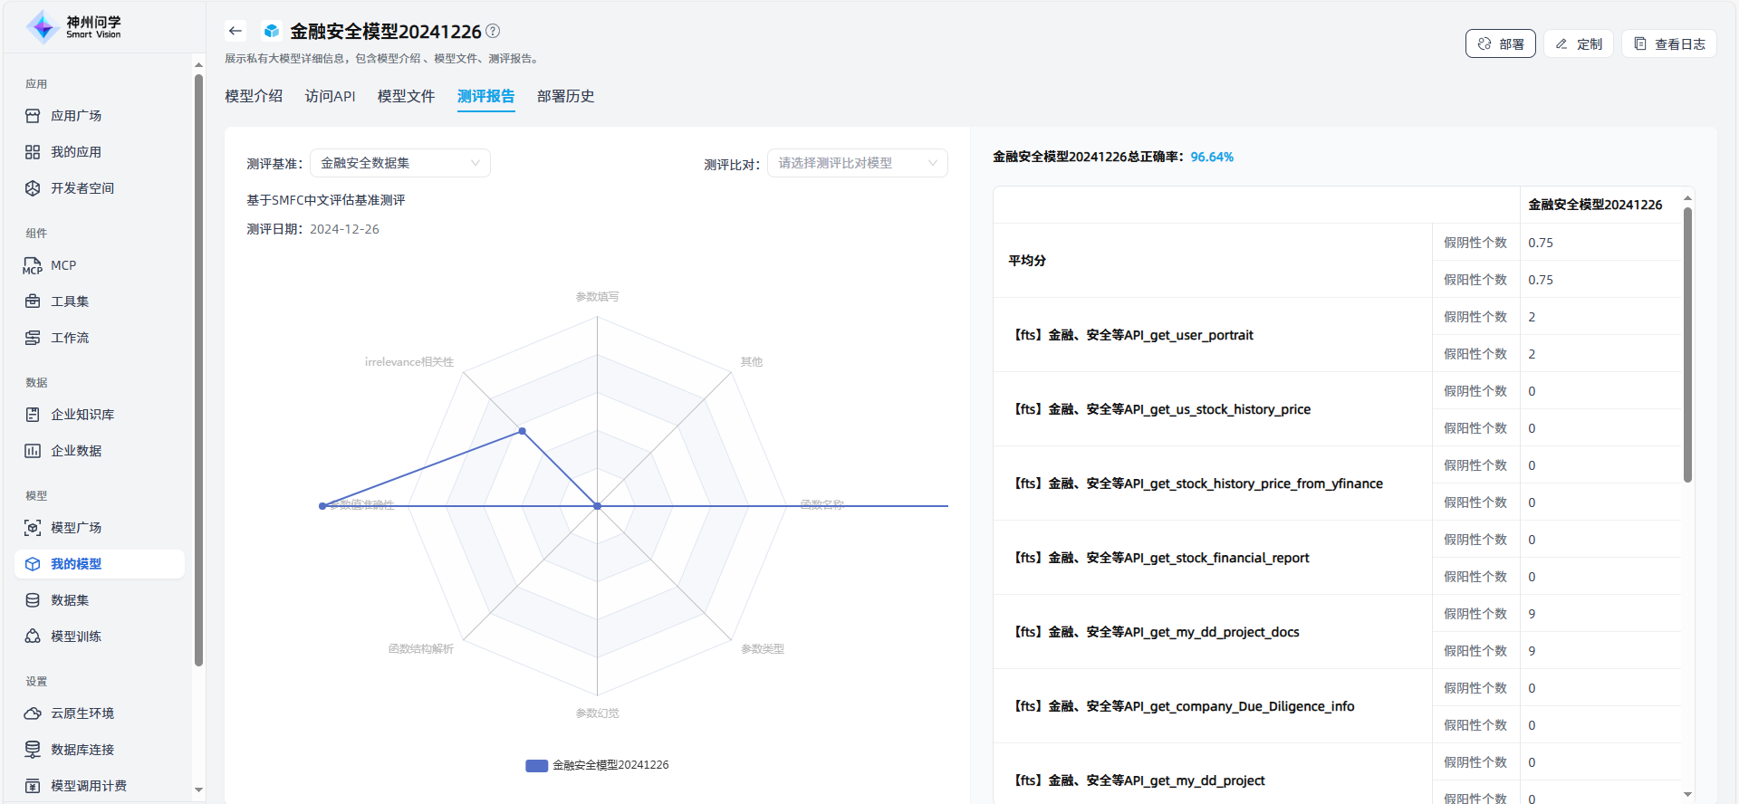This screenshot has width=1739, height=804.
Task: Switch to the 部署历史 tab
Action: click(565, 96)
